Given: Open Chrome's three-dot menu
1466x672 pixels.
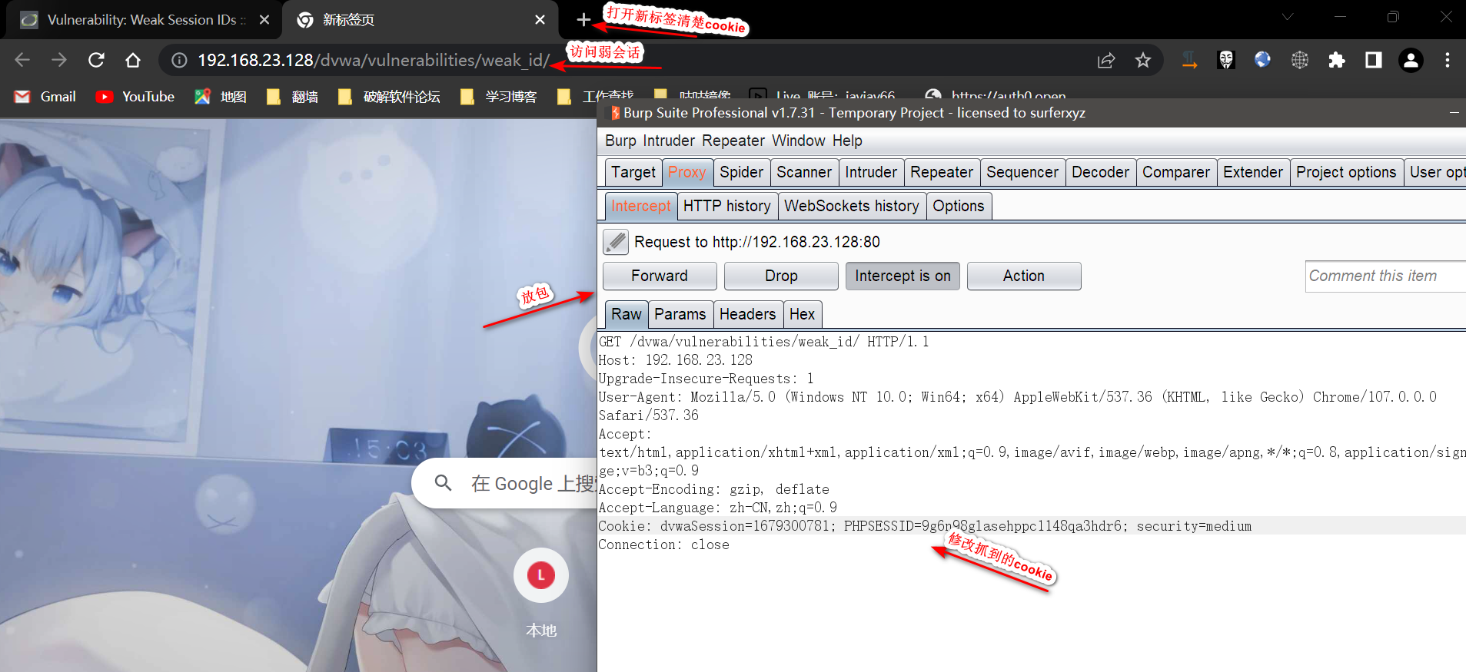Looking at the screenshot, I should (1447, 60).
